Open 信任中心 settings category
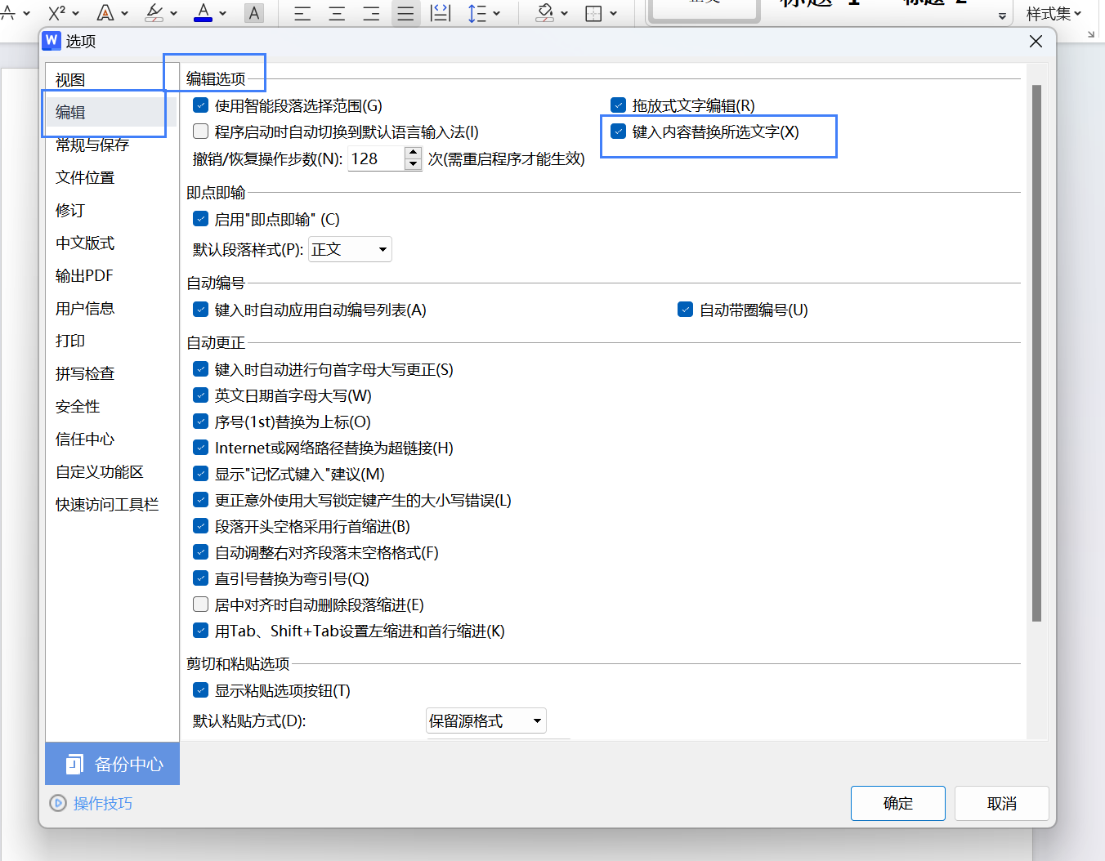Image resolution: width=1105 pixels, height=861 pixels. [85, 439]
